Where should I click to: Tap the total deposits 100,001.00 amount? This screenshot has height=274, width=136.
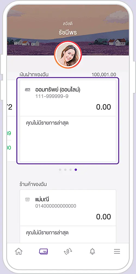104,75
